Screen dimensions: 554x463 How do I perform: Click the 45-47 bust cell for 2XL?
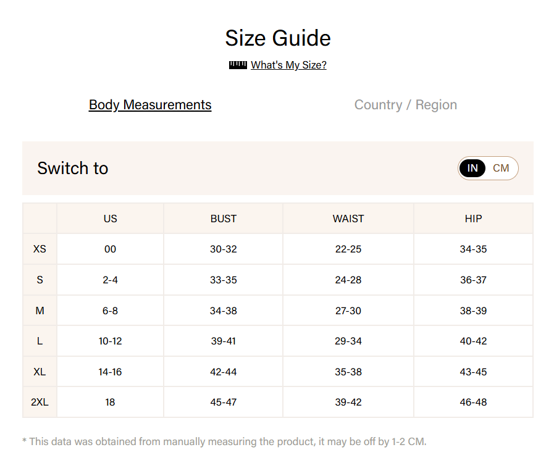click(223, 402)
